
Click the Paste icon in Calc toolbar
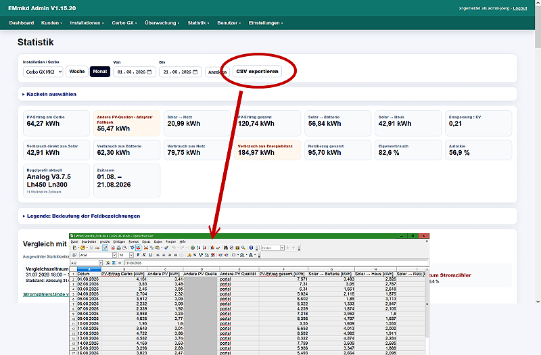tap(158, 247)
